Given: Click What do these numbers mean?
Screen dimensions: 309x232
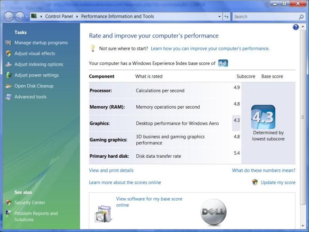Looking at the screenshot, I should (x=264, y=171).
